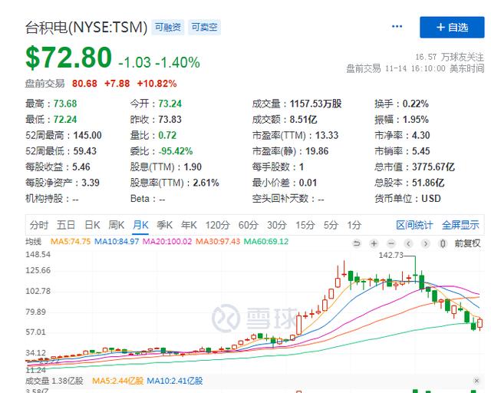The height and width of the screenshot is (393, 491).
Task: Select the 月K chart tab
Action: pos(140,225)
